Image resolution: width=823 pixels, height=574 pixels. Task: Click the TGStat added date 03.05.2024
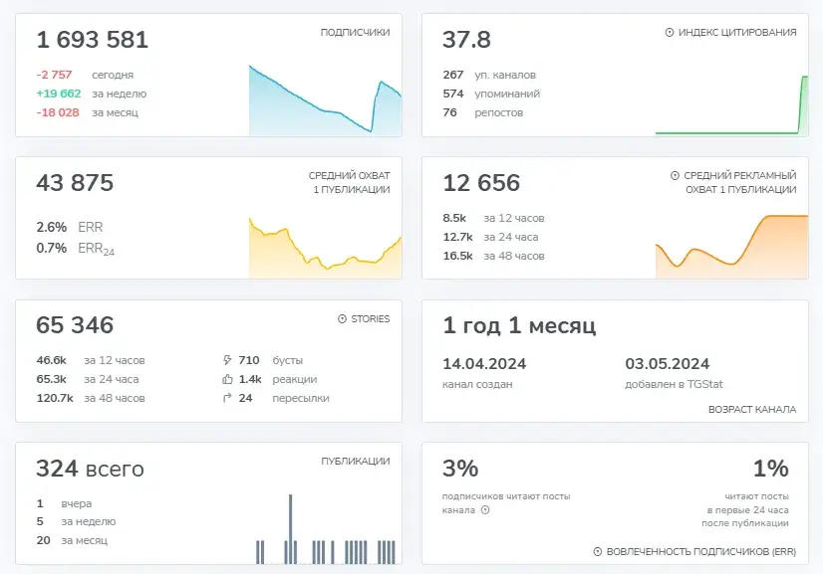[668, 364]
